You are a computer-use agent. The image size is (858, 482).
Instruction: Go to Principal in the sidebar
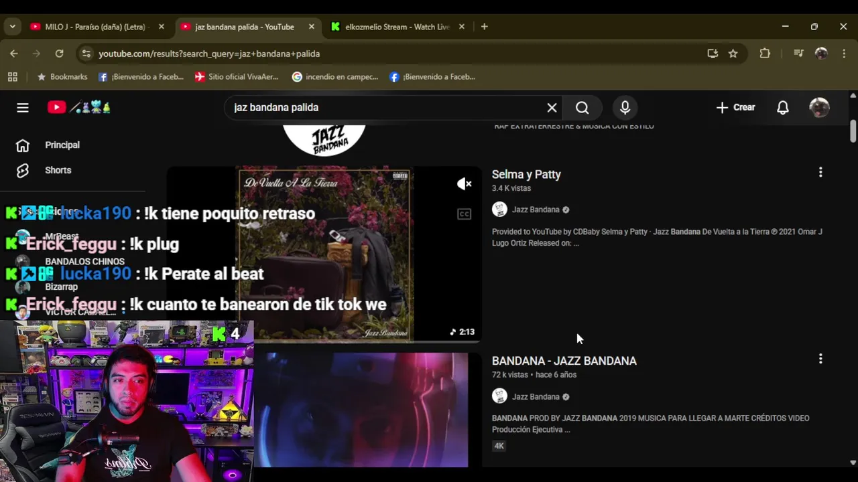pos(62,145)
